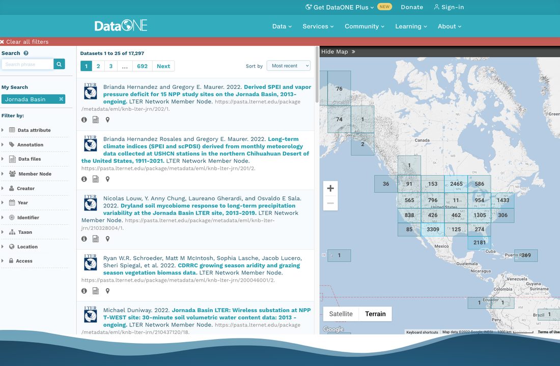Go to results page 3

(110, 66)
